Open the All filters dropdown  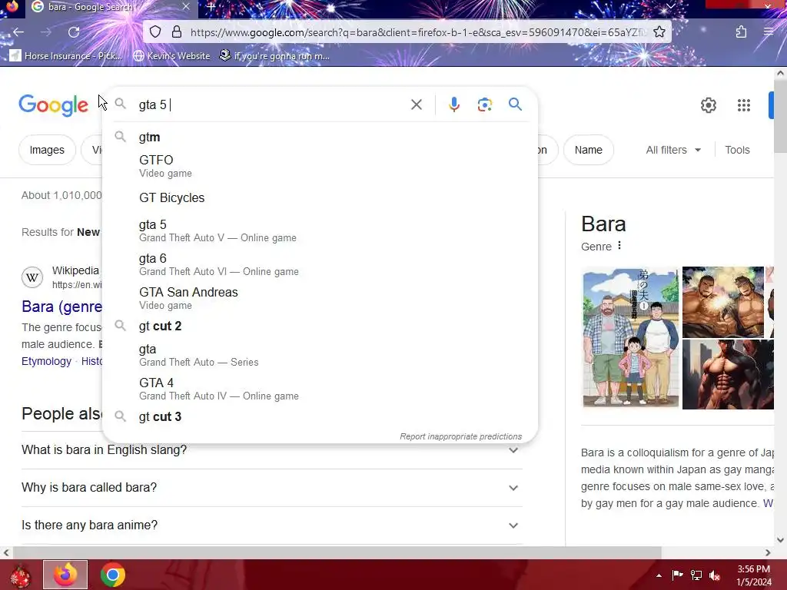[x=673, y=150]
